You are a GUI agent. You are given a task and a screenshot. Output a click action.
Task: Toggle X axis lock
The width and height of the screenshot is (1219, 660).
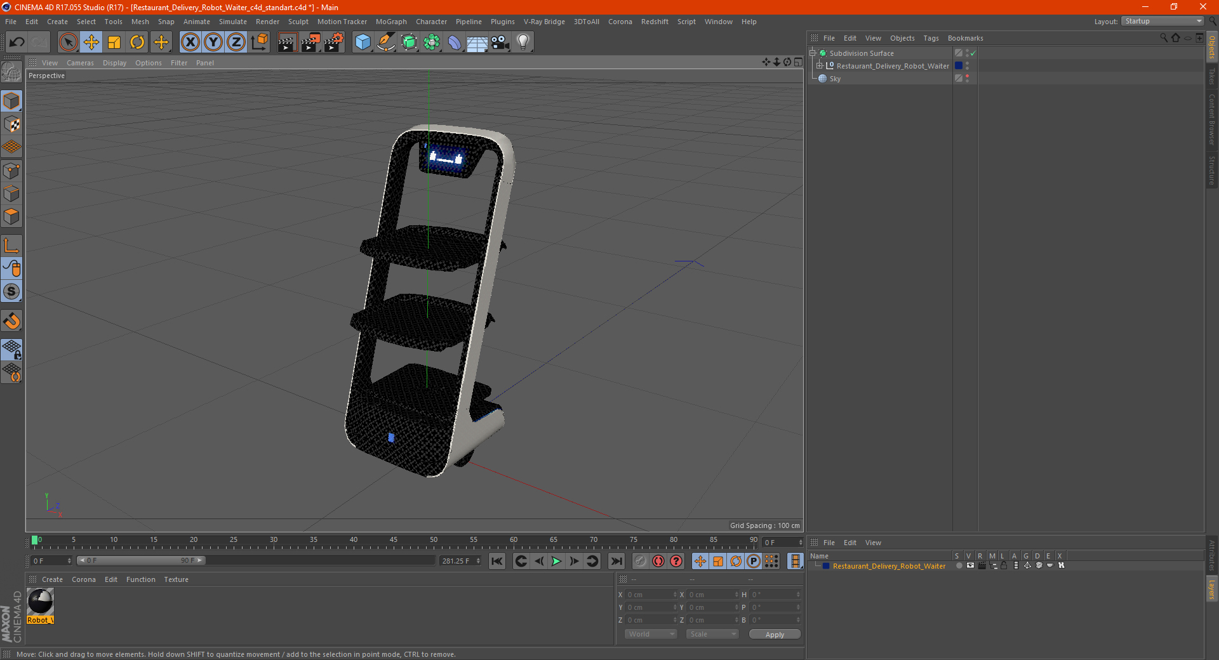click(190, 43)
